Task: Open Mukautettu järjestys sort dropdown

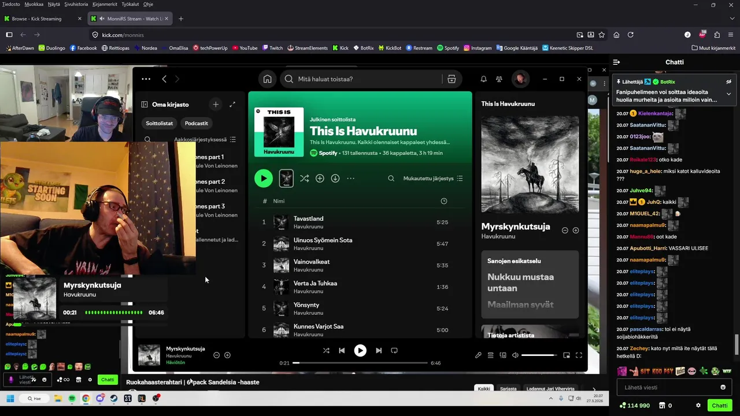Action: [x=433, y=179]
